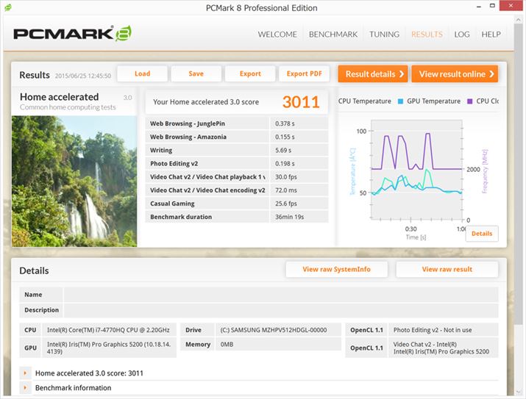
Task: Click the GPU Temperature legend swatch
Action: click(400, 101)
